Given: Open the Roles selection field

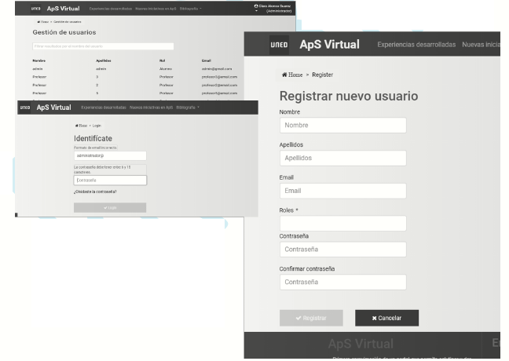Looking at the screenshot, I should click(342, 223).
